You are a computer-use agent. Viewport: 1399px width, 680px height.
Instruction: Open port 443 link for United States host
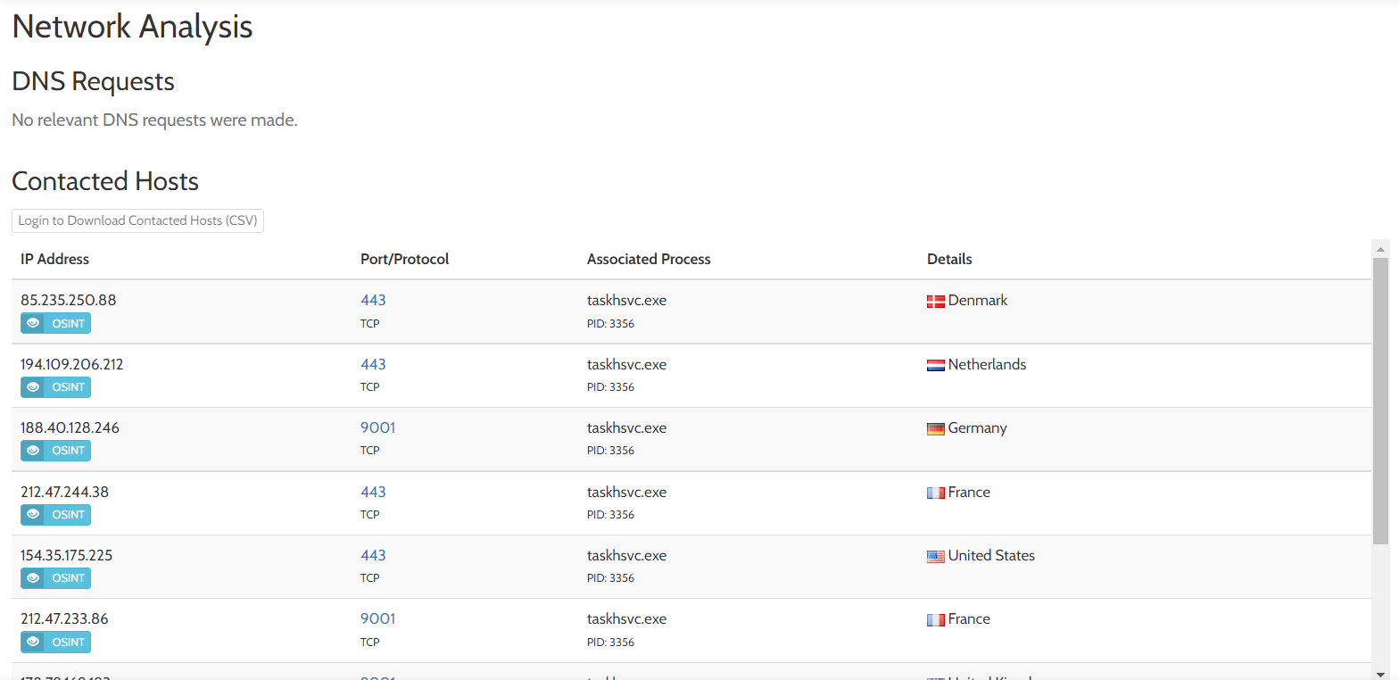click(x=373, y=556)
